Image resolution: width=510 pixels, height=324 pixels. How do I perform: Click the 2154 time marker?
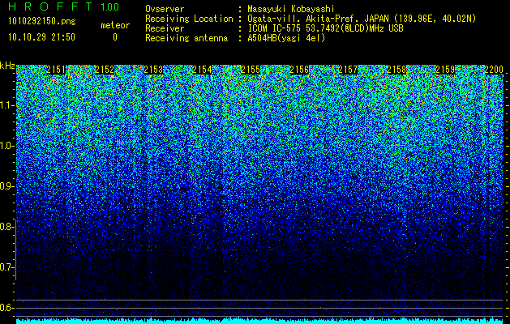(202, 70)
